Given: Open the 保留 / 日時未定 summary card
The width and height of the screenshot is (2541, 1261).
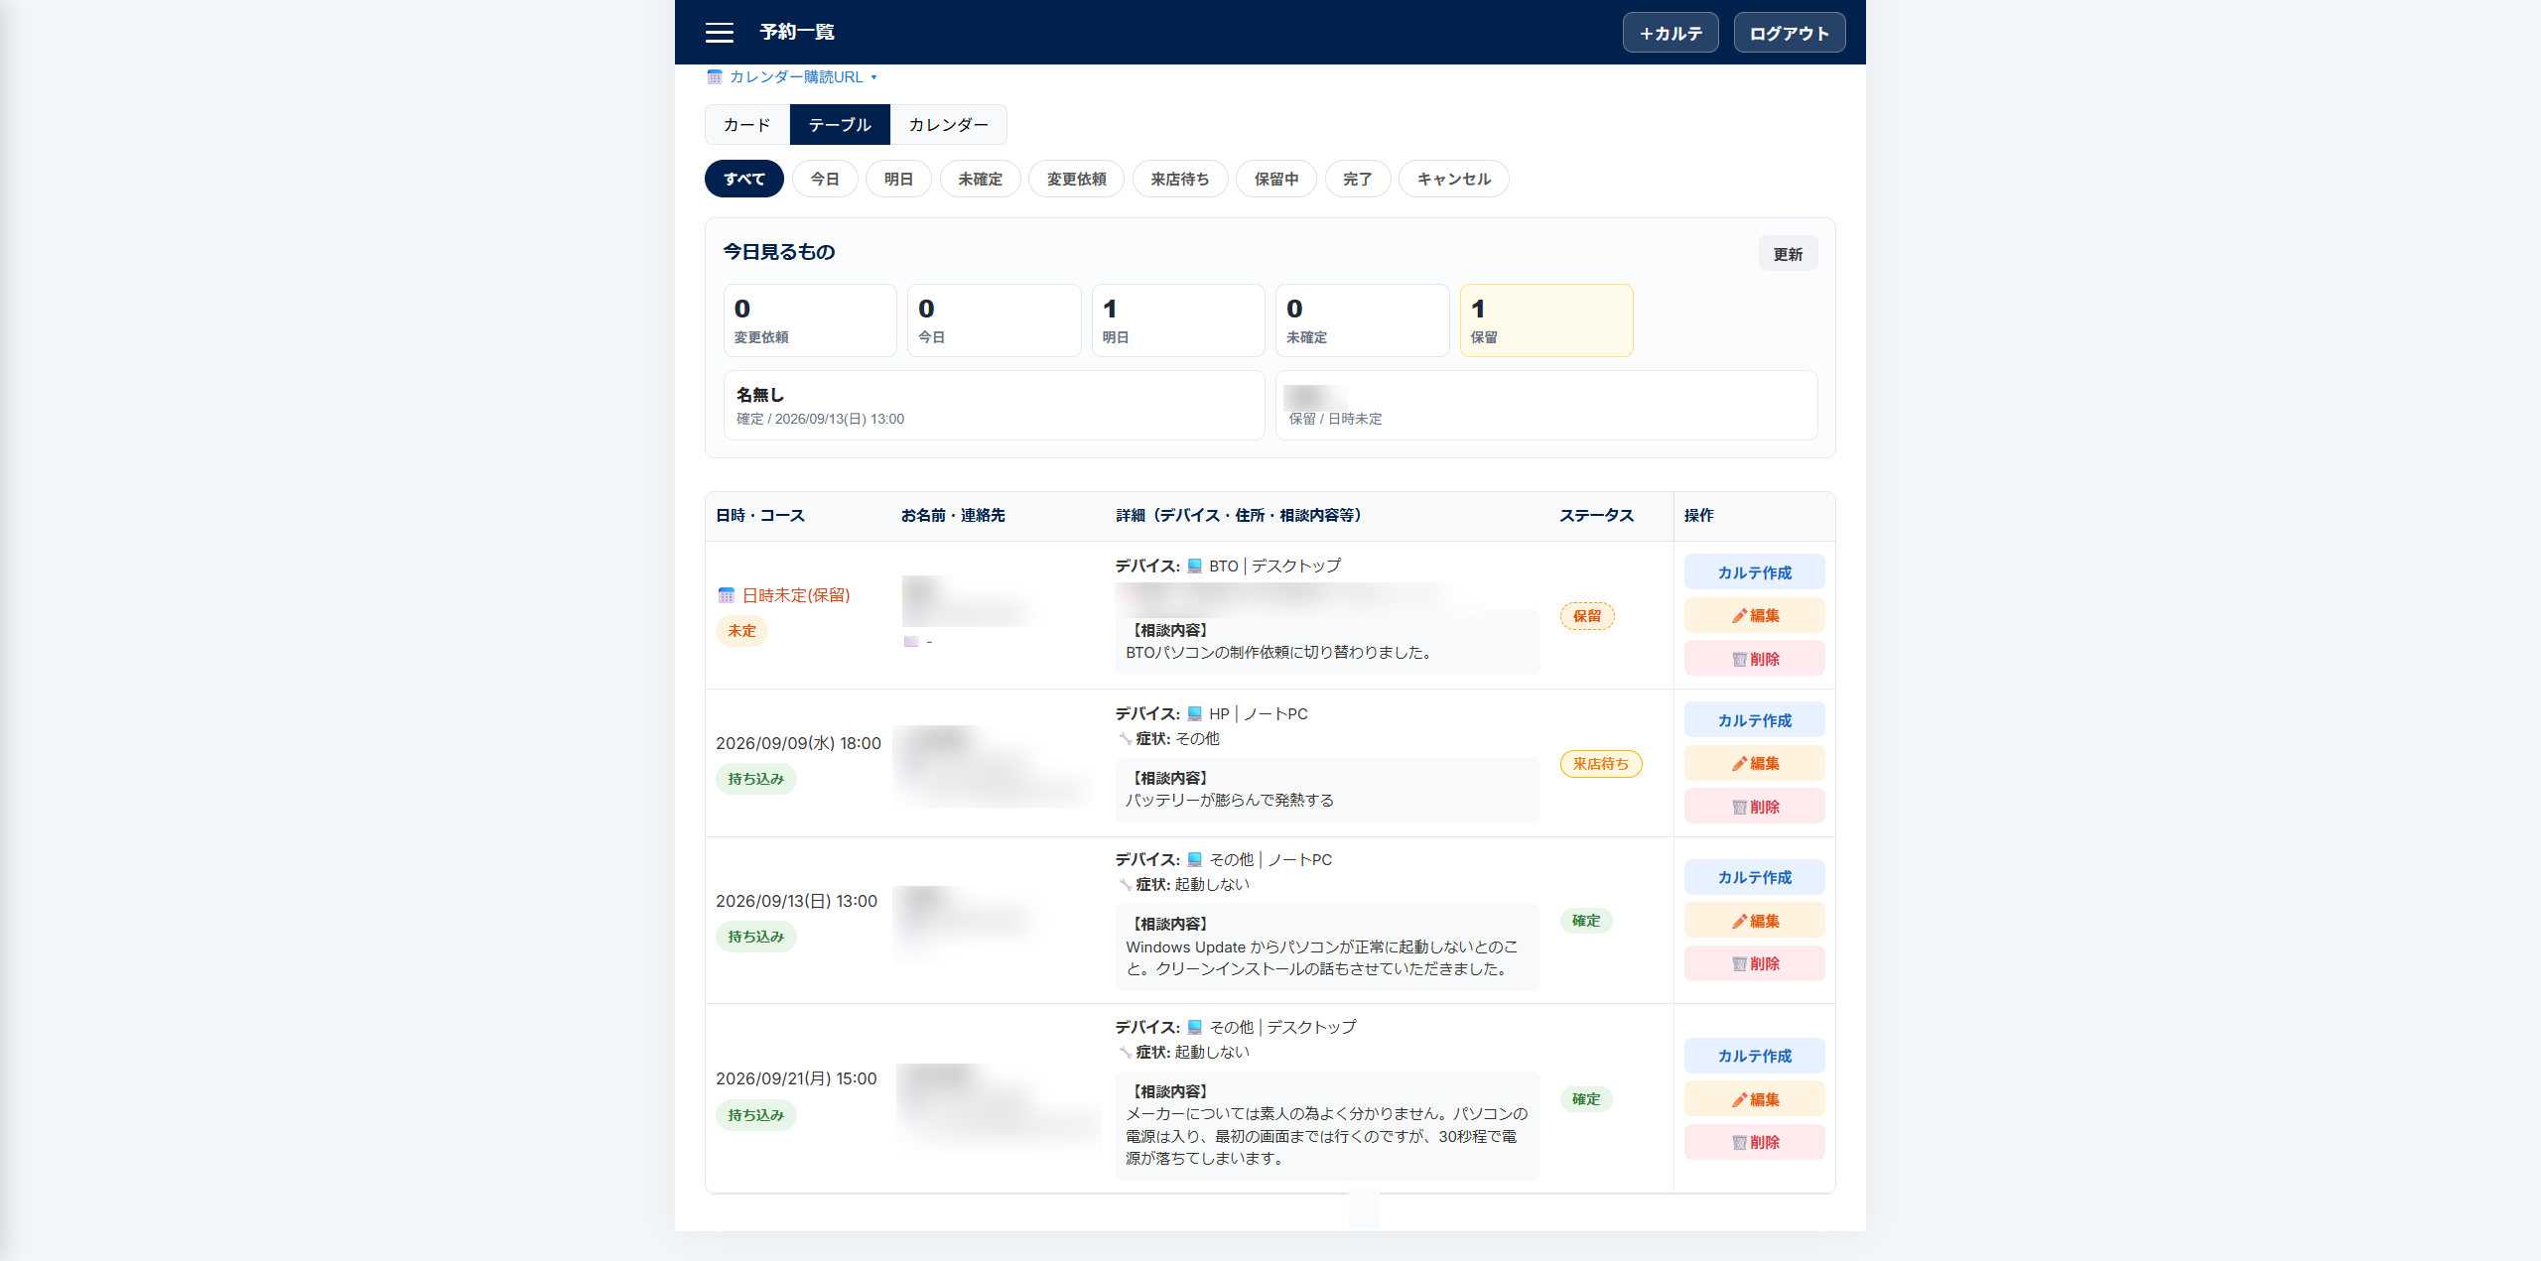Looking at the screenshot, I should [x=1546, y=406].
